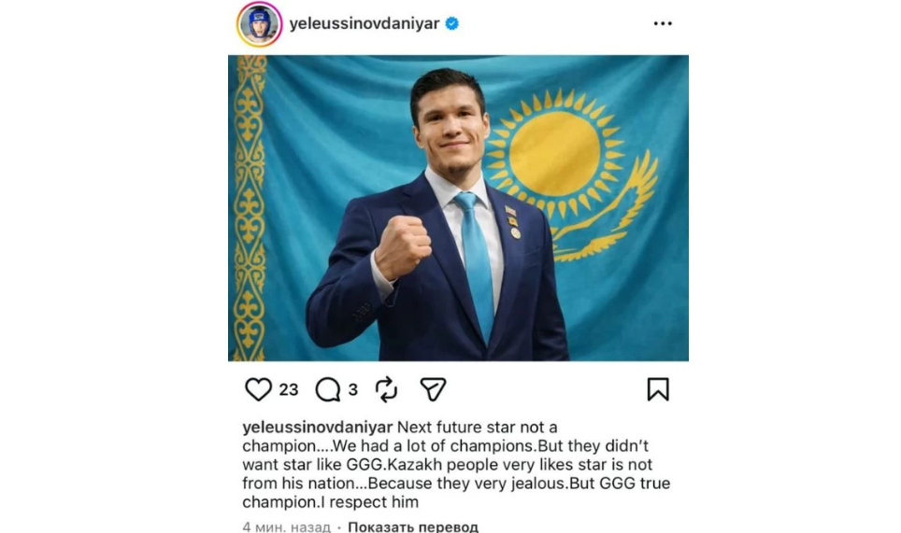The image size is (901, 533).
Task: Click the blue verified badge
Action: point(452,23)
